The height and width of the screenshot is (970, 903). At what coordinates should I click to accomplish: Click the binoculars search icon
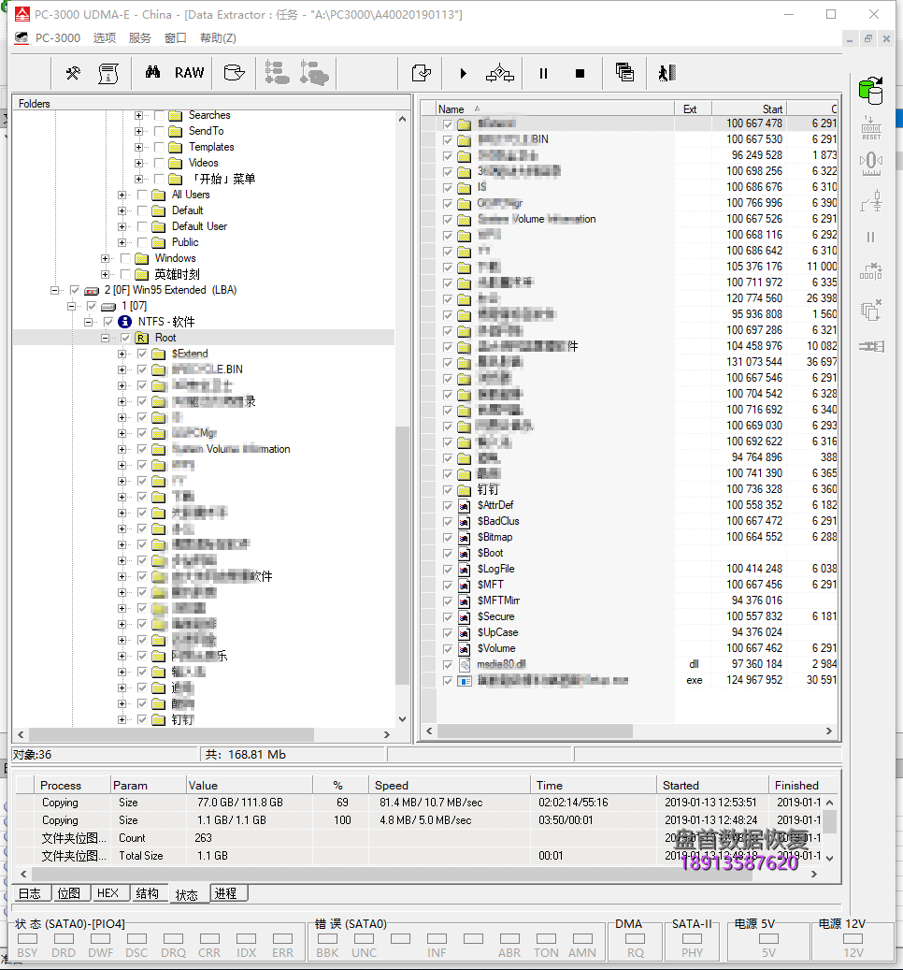152,73
